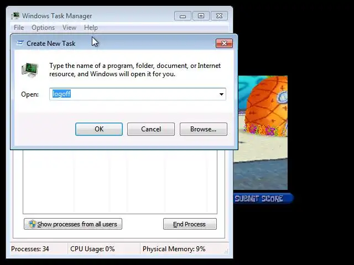354x265 pixels.
Task: Open the Help menu in Task Manager
Action: tap(91, 28)
